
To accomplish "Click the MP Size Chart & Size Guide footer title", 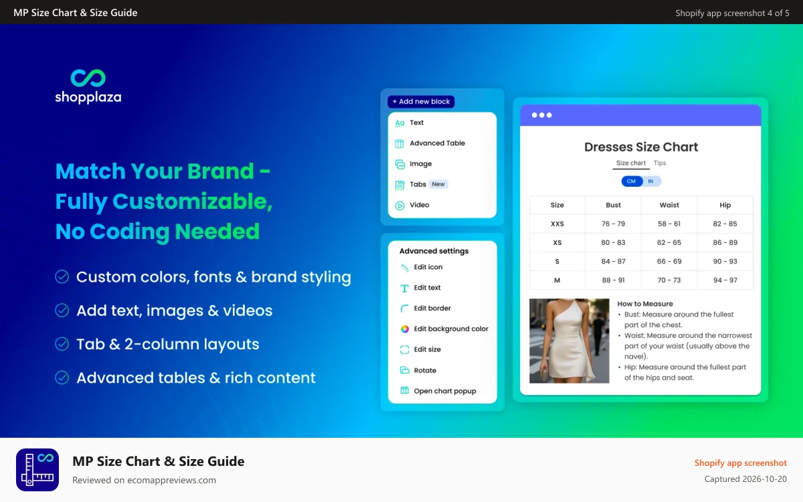I will [x=158, y=461].
